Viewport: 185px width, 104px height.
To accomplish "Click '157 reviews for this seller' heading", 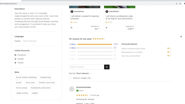I will [x=80, y=39].
